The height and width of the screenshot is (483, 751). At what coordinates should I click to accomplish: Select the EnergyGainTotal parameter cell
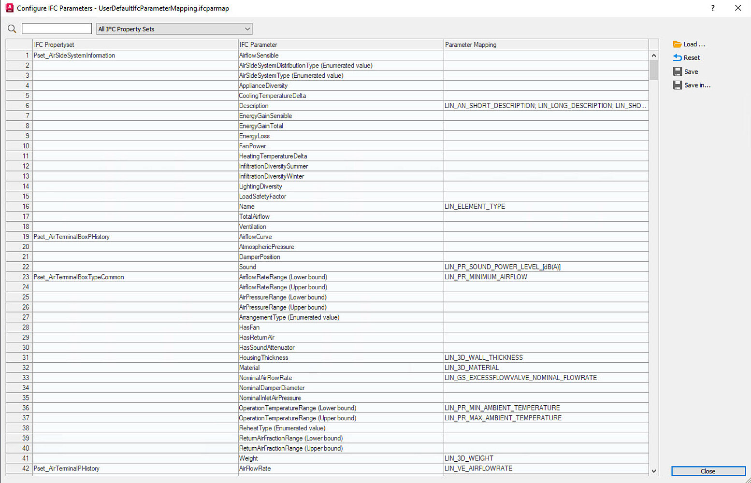coord(341,126)
